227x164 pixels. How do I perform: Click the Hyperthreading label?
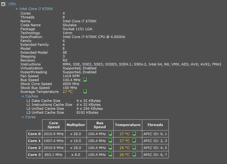(x=34, y=72)
